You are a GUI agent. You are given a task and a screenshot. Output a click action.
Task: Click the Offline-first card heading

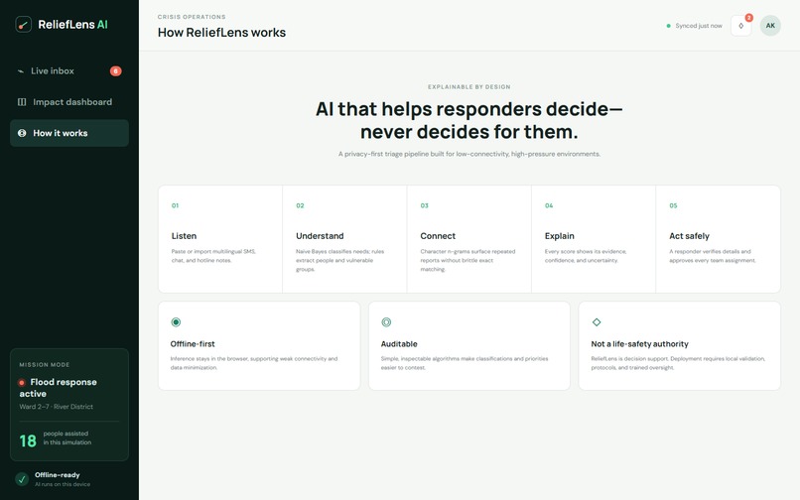193,344
